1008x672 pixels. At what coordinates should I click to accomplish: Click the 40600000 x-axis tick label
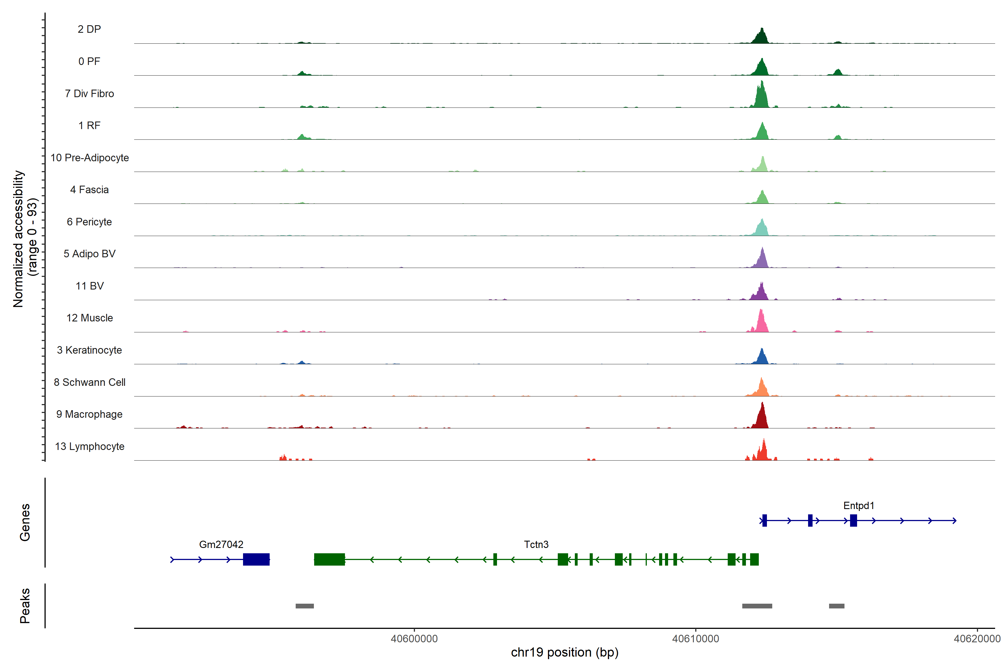point(414,639)
